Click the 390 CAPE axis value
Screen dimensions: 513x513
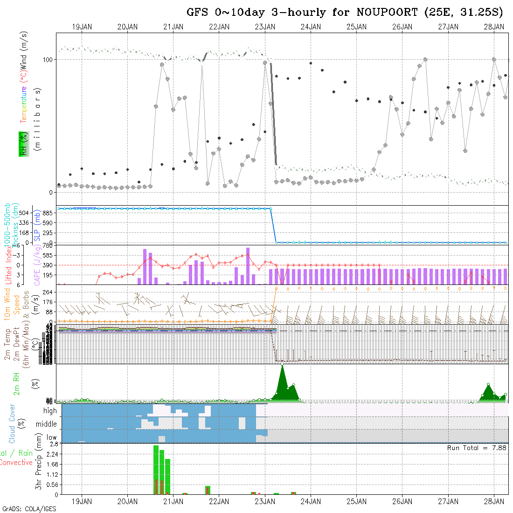pos(48,265)
